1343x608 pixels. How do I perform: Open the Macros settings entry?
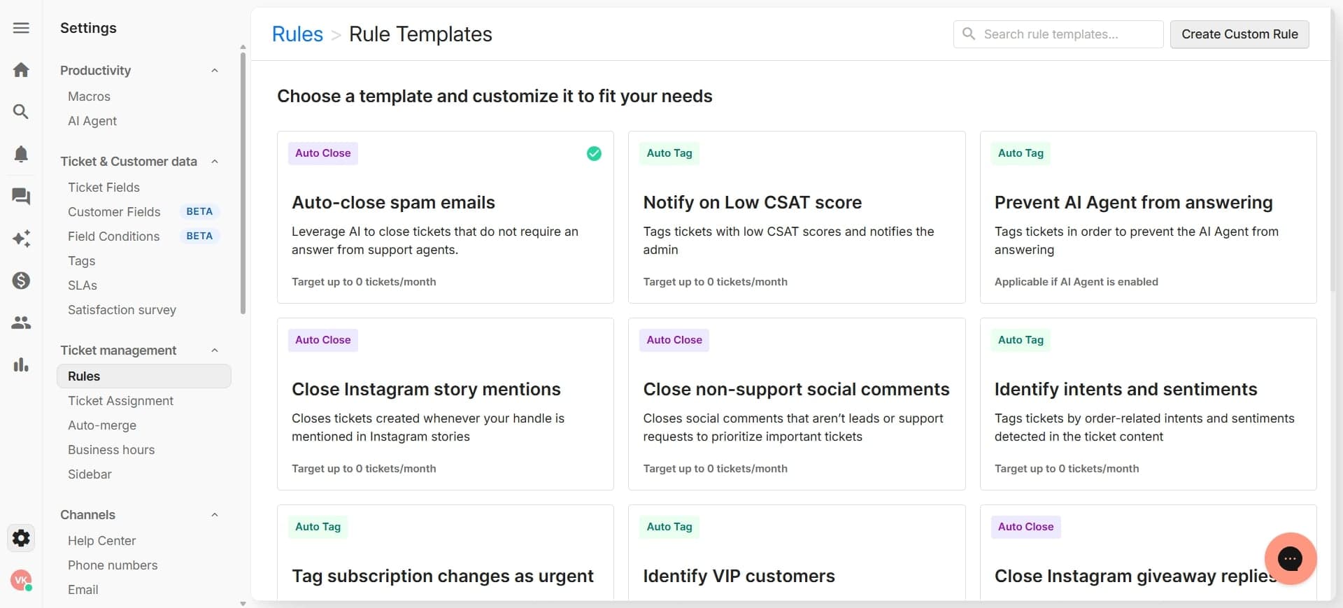[89, 96]
